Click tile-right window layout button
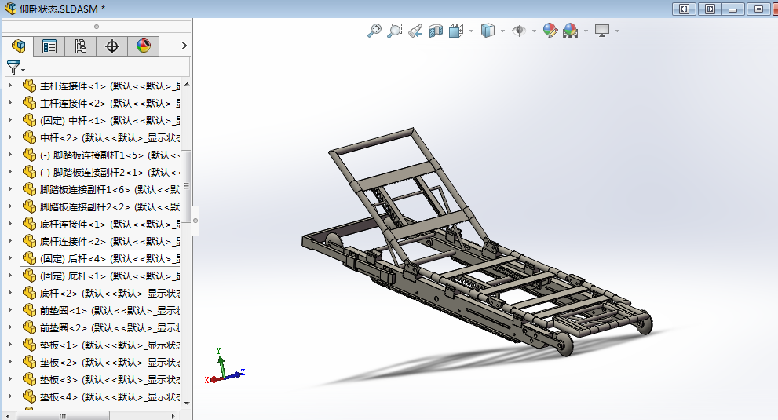This screenshot has height=420, width=778. [710, 9]
